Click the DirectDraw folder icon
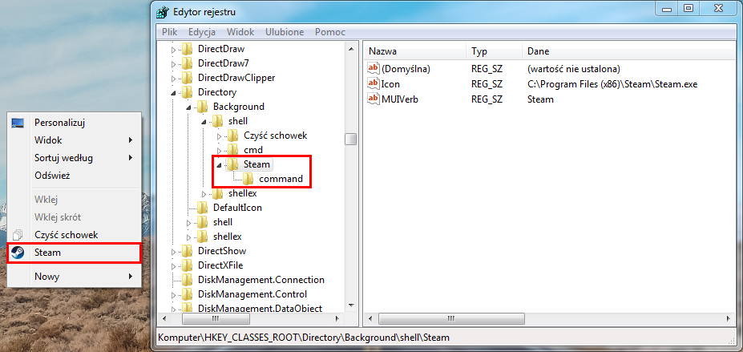The height and width of the screenshot is (352, 743). [188, 48]
